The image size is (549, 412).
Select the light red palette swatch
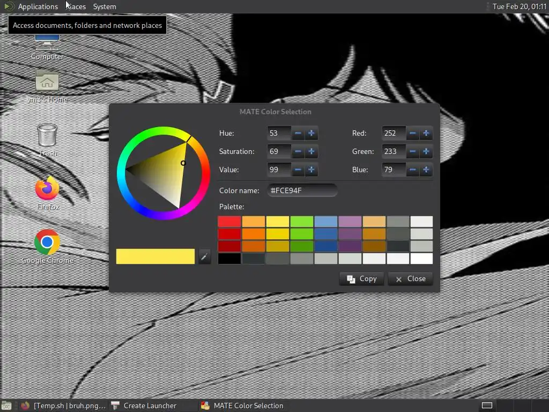click(229, 222)
